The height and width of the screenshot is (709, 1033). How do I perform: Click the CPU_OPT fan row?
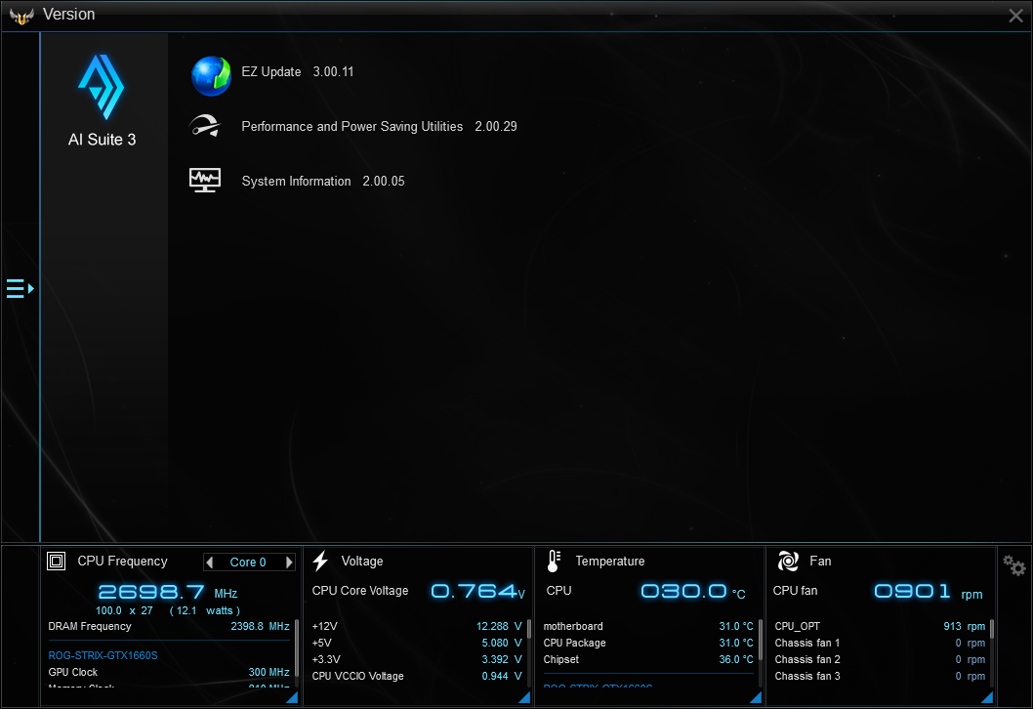(x=880, y=627)
